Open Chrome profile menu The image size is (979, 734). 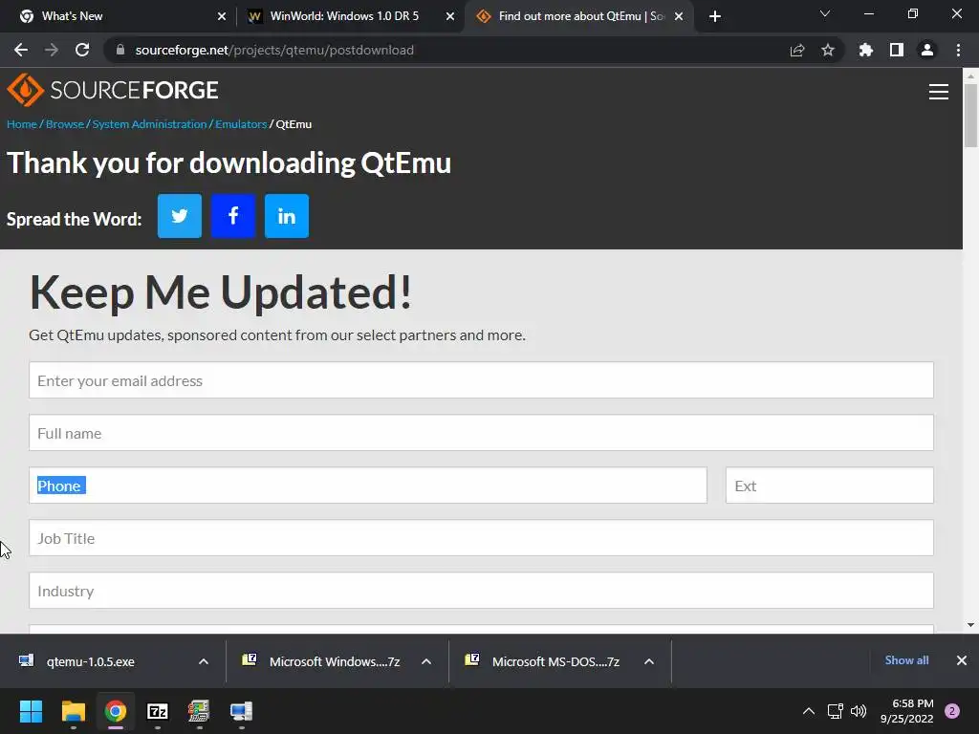pyautogui.click(x=927, y=50)
